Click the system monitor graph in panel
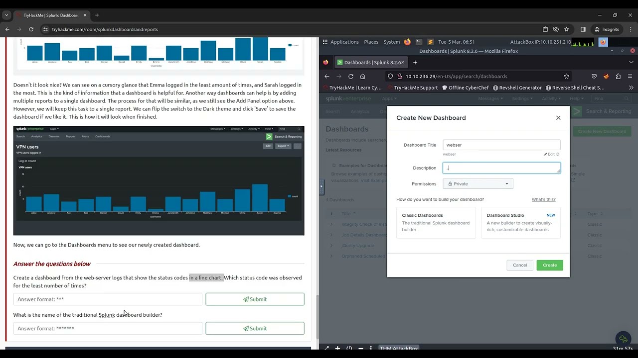The height and width of the screenshot is (358, 638). [583, 42]
